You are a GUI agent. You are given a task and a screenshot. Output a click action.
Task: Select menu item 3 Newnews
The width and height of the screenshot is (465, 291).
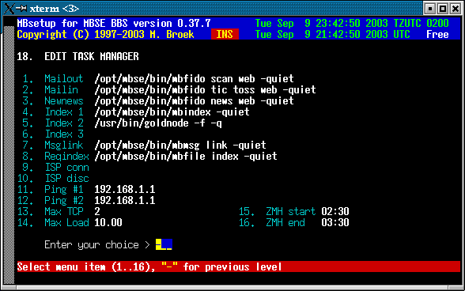53,101
